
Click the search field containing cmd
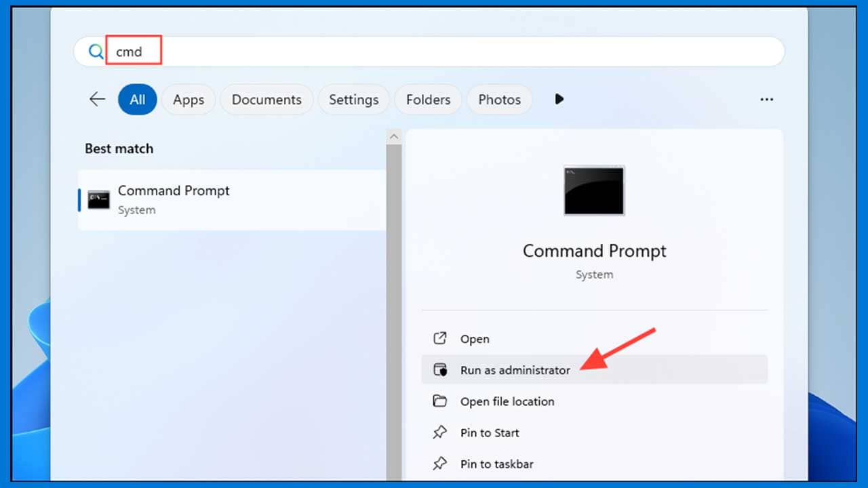429,52
